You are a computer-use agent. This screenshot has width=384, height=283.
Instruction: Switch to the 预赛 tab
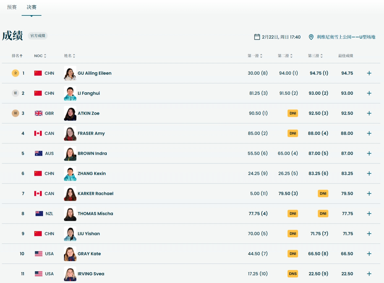tap(12, 7)
